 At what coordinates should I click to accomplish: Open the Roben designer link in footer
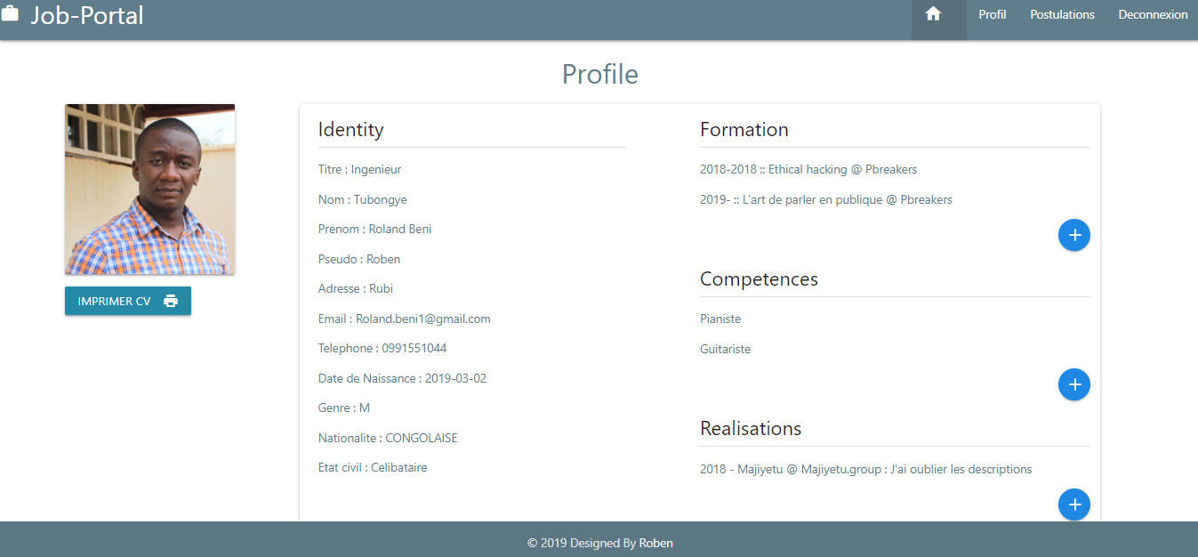(x=655, y=543)
